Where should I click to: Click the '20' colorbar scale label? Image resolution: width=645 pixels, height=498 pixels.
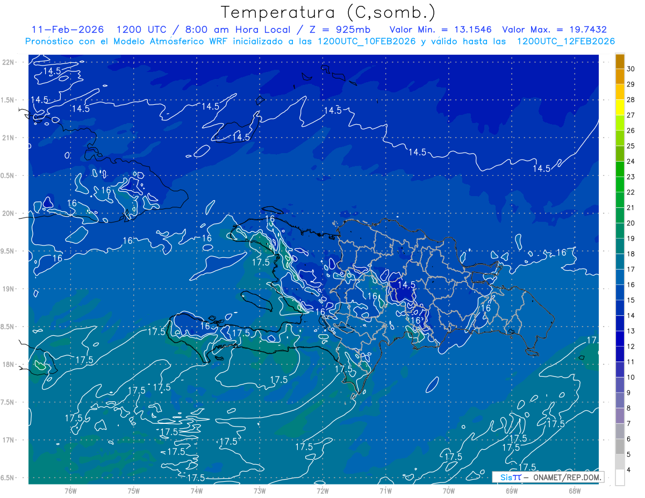pos(630,223)
